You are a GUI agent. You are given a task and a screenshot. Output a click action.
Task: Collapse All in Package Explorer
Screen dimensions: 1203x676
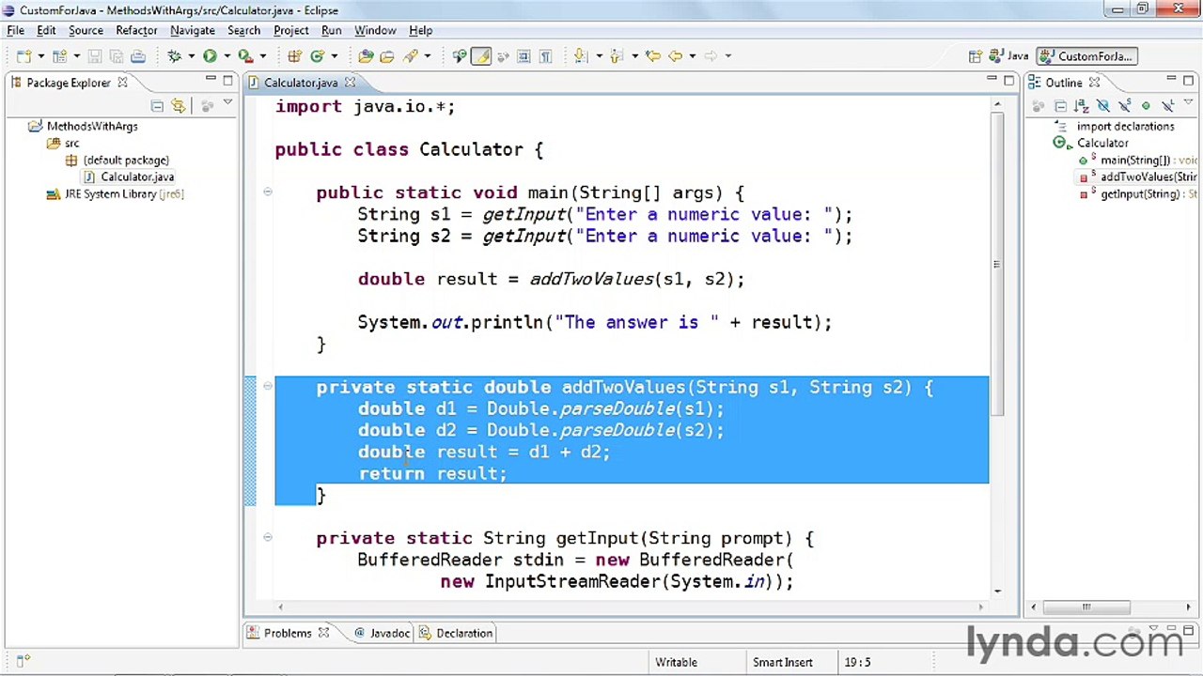pyautogui.click(x=157, y=106)
